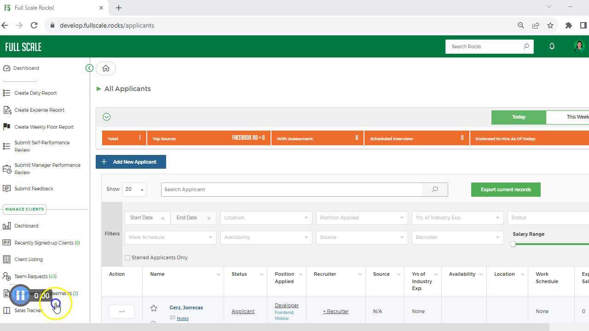Expand the All Applicants section
Screen dimensions: 589x331
[x=98, y=88]
